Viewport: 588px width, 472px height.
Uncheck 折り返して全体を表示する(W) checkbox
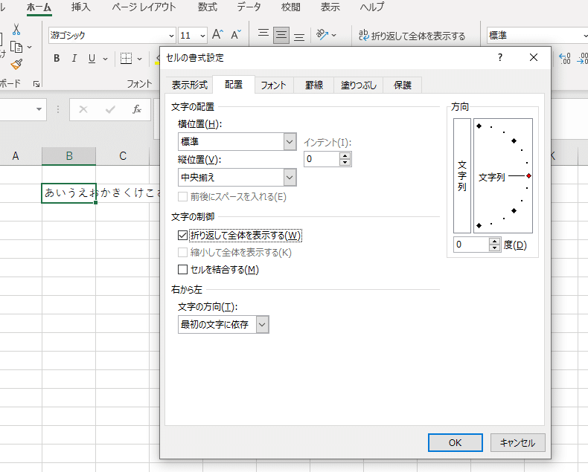[x=182, y=235]
